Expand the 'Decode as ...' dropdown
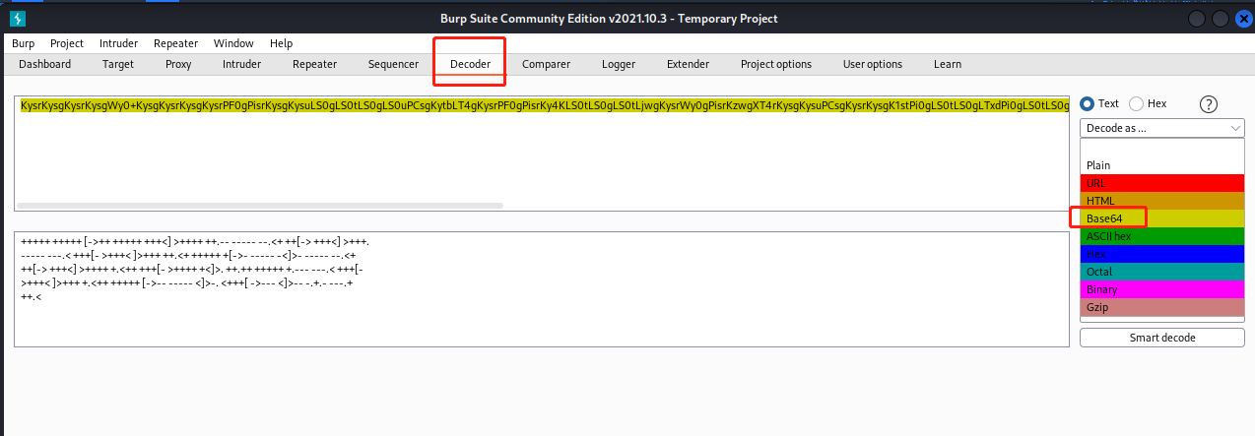Screen dimensions: 1255x436 pos(1161,128)
